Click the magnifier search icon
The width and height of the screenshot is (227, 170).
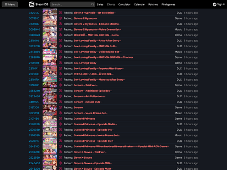point(93,5)
